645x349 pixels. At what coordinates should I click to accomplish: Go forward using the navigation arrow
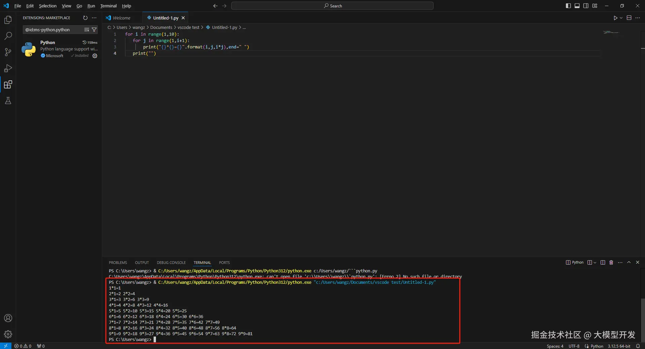point(224,6)
